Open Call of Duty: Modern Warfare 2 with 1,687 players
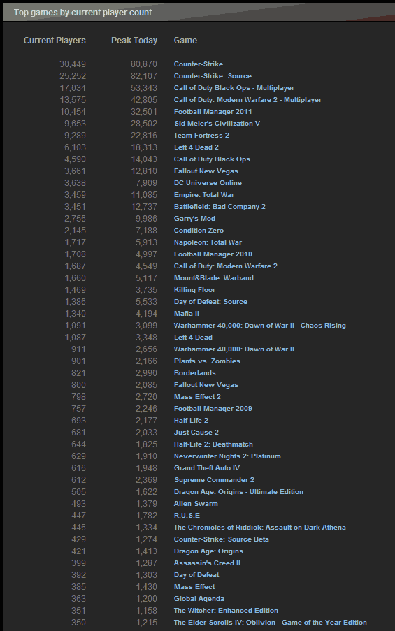Image resolution: width=395 pixels, height=631 pixels. (226, 266)
